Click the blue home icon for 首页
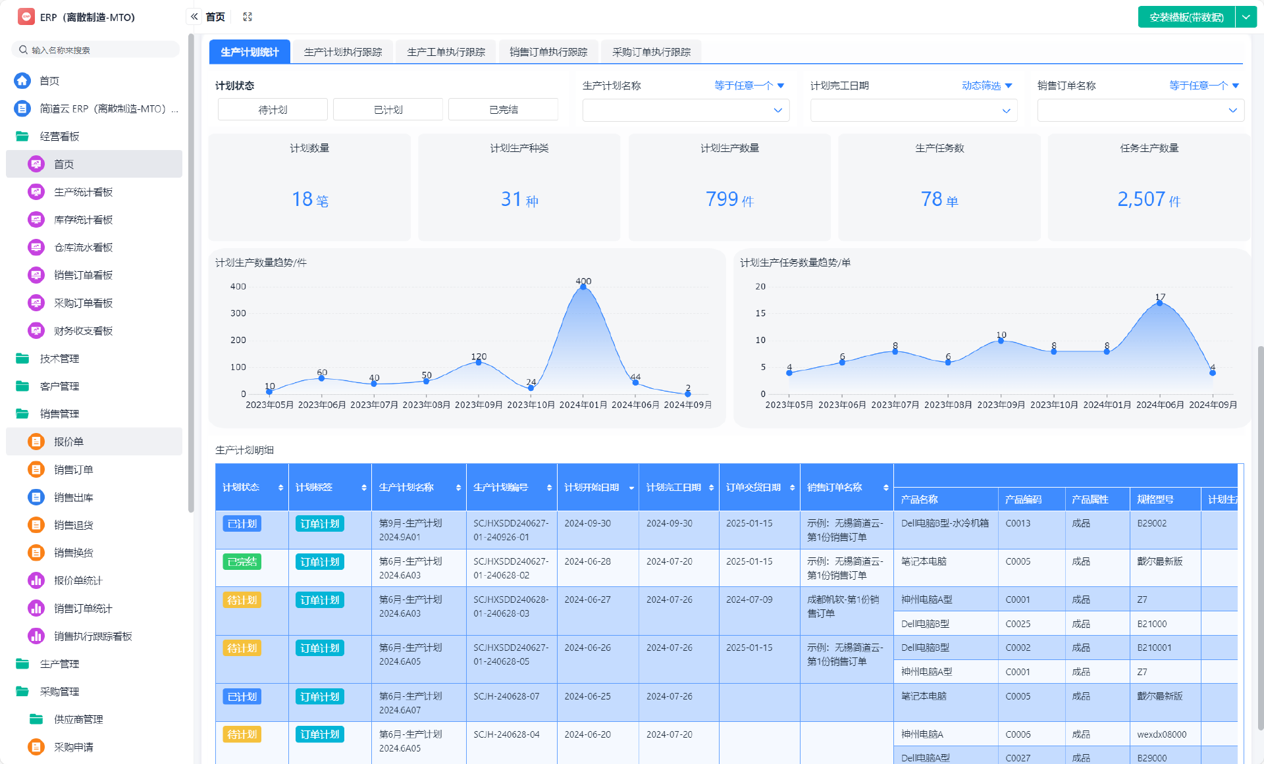The height and width of the screenshot is (764, 1264). point(22,80)
